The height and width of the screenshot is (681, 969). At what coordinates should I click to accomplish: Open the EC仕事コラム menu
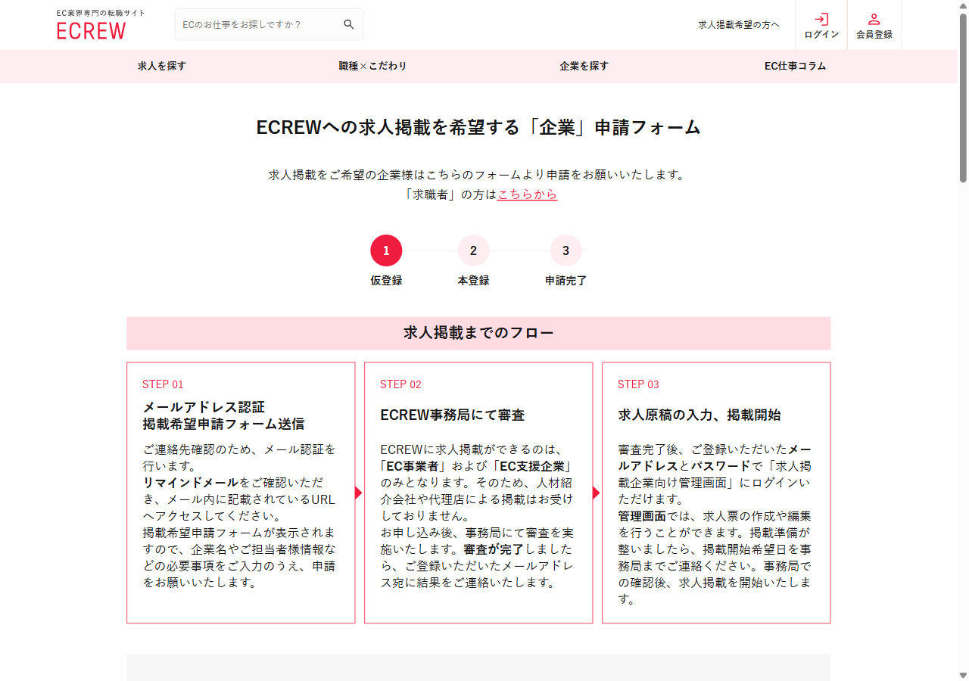pyautogui.click(x=795, y=66)
